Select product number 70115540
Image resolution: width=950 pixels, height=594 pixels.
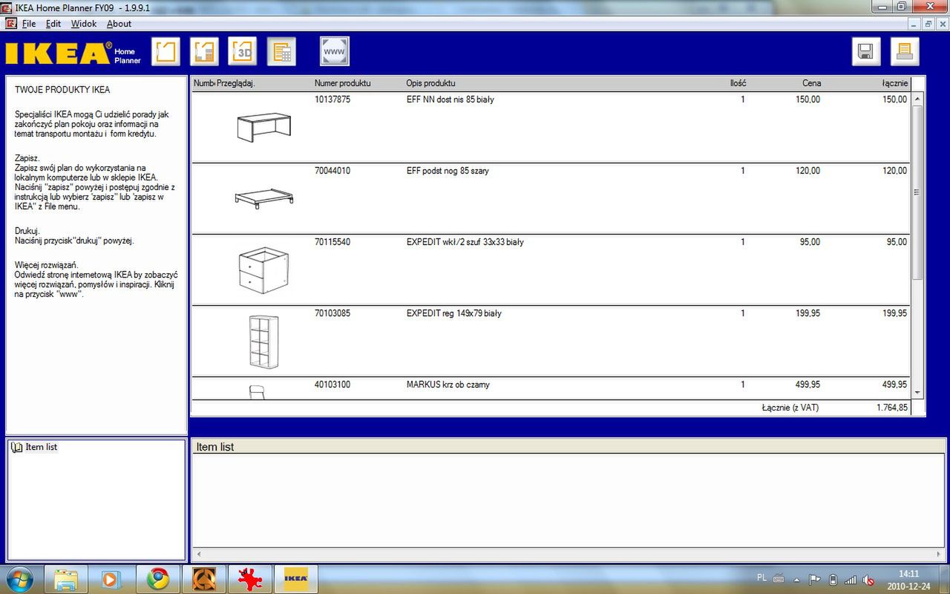pos(332,242)
